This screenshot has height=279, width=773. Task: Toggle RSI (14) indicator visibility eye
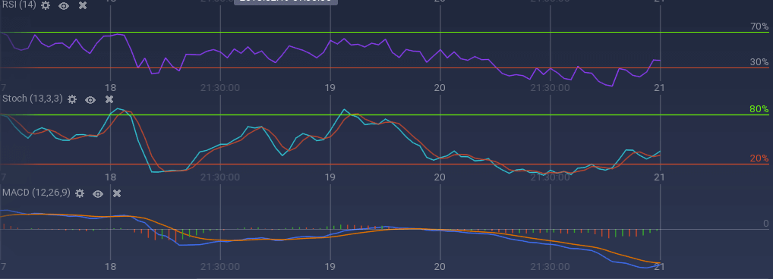tap(64, 6)
